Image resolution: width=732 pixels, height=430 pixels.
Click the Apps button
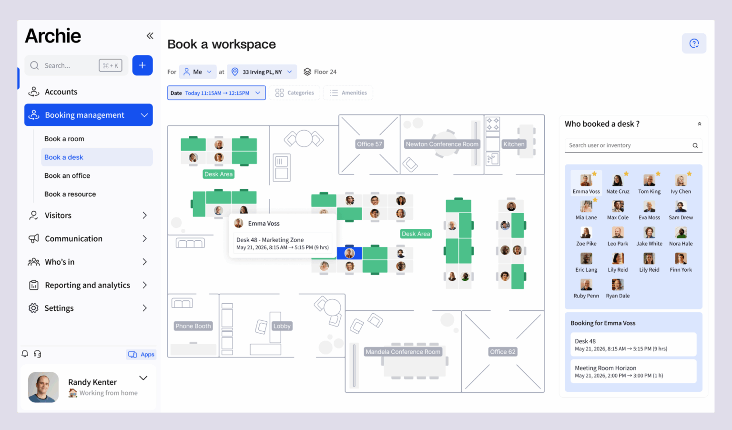(141, 354)
